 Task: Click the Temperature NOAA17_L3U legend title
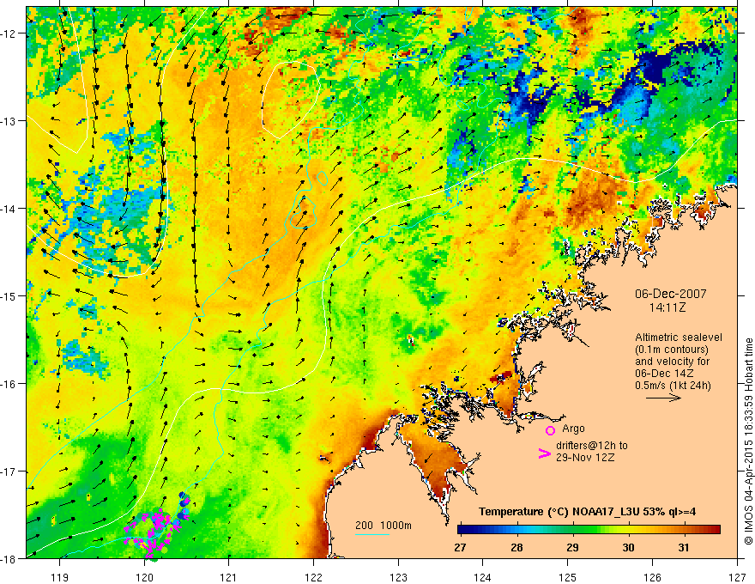tap(587, 512)
